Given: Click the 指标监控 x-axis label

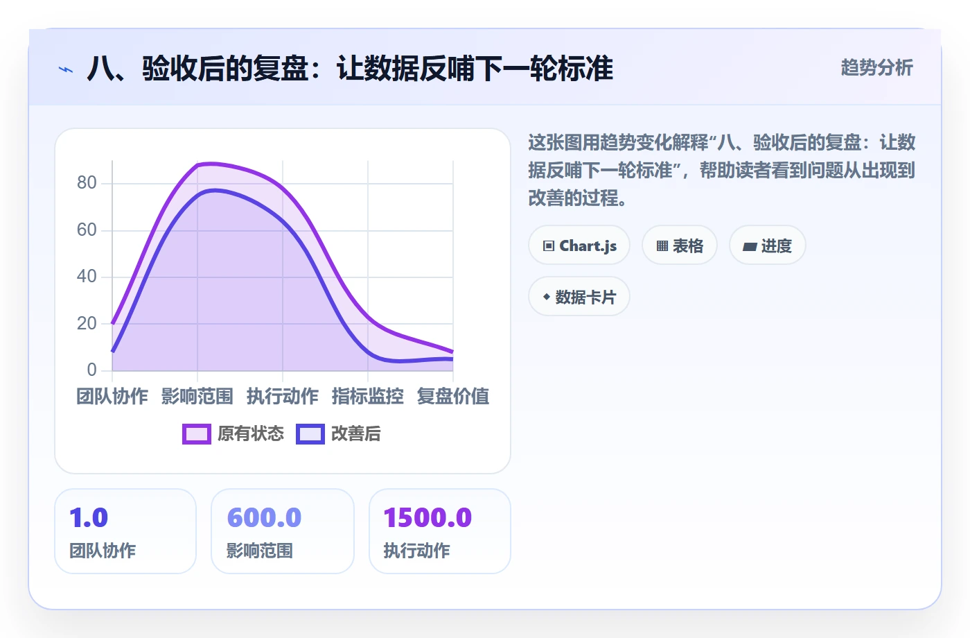Looking at the screenshot, I should pyautogui.click(x=368, y=397).
